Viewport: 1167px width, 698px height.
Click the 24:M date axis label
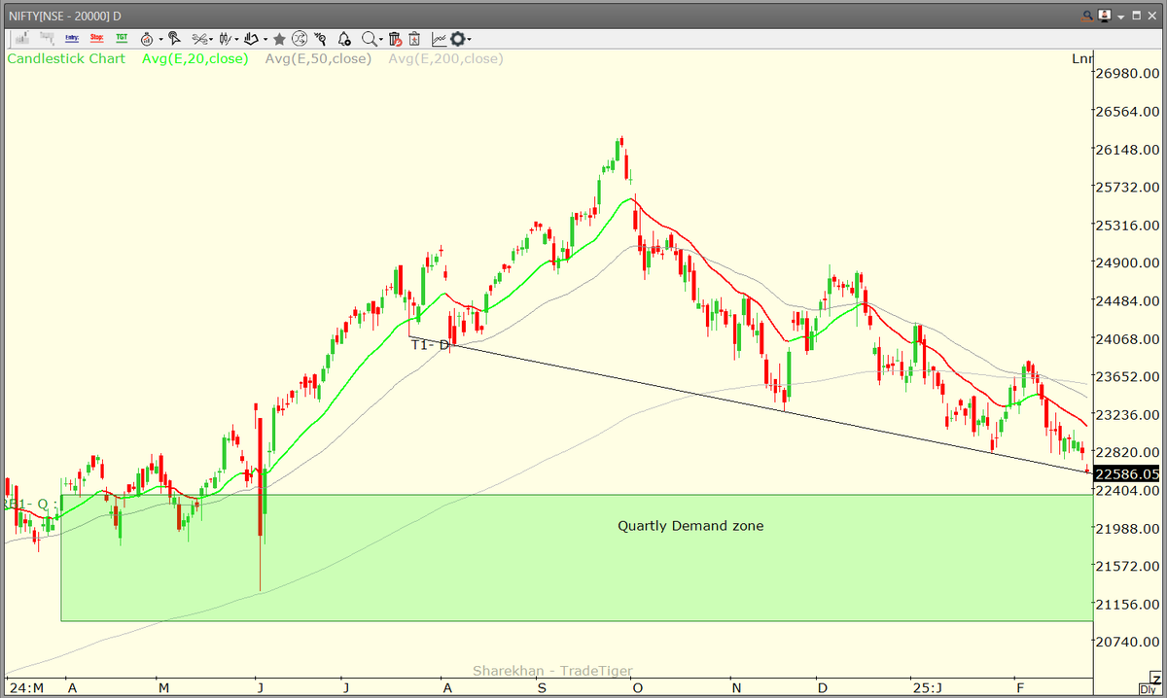click(25, 688)
